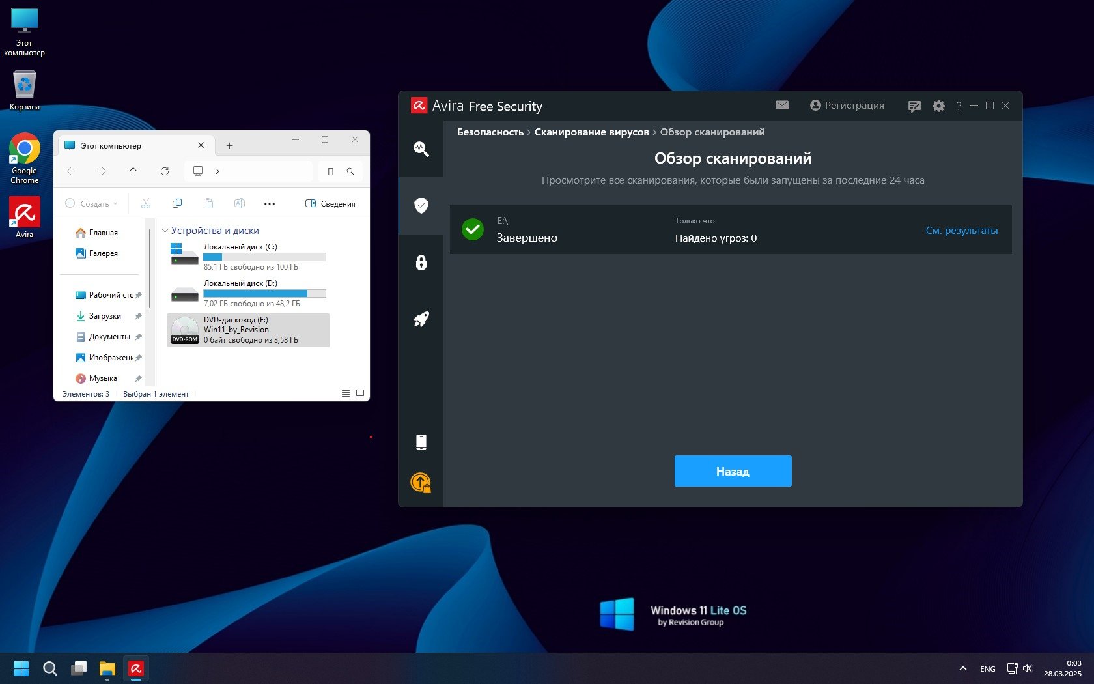Open the Avira Status pulse magnifier icon
Image resolution: width=1094 pixels, height=684 pixels.
coord(421,149)
